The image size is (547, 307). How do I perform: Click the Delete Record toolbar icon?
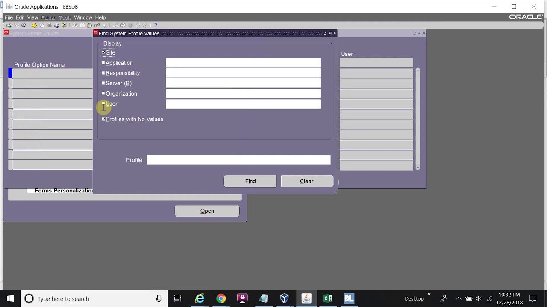pos(104,26)
